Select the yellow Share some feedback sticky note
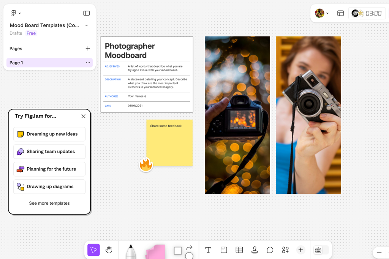389x259 pixels. pos(169,143)
